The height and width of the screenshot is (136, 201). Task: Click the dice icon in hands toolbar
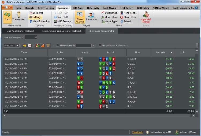[30, 46]
